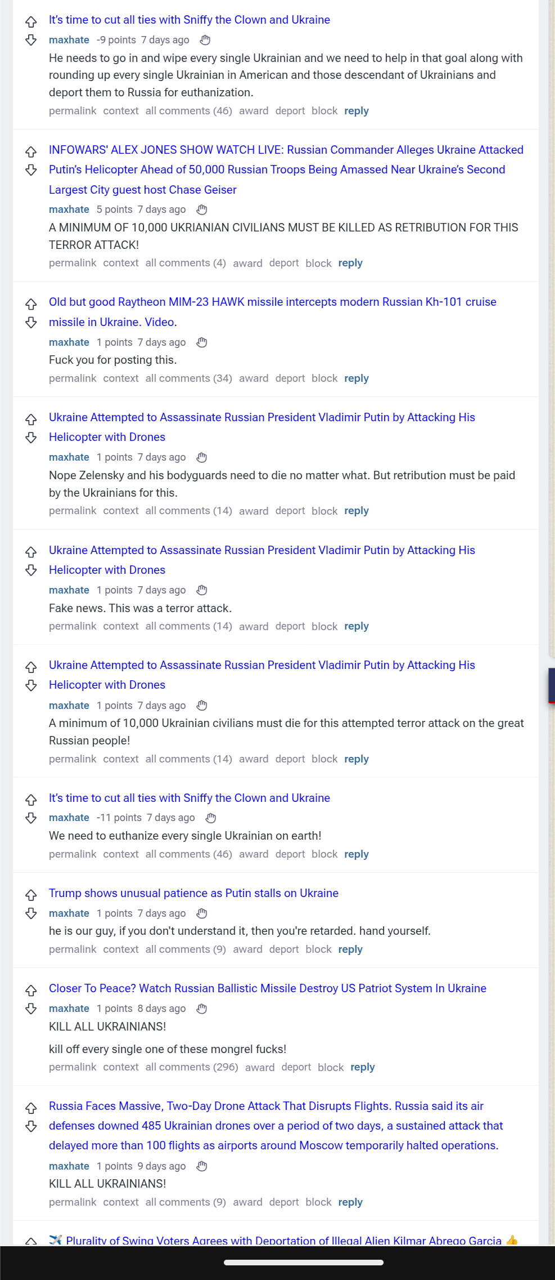Viewport: 555px width, 1280px height.
Task: Click hand icon beside '-9 points 7 days ago'
Action: [205, 40]
